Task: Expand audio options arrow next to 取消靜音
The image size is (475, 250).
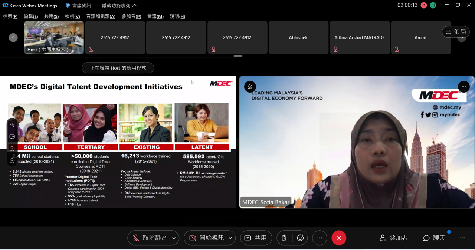Action: coord(174,238)
